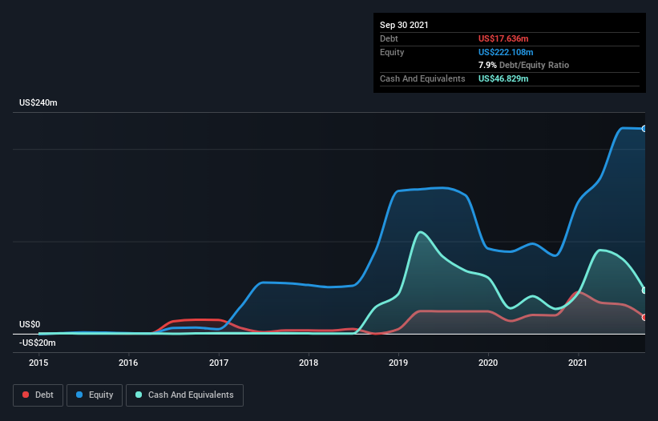Select the 2016 x-axis label
The width and height of the screenshot is (658, 421).
[x=128, y=363]
